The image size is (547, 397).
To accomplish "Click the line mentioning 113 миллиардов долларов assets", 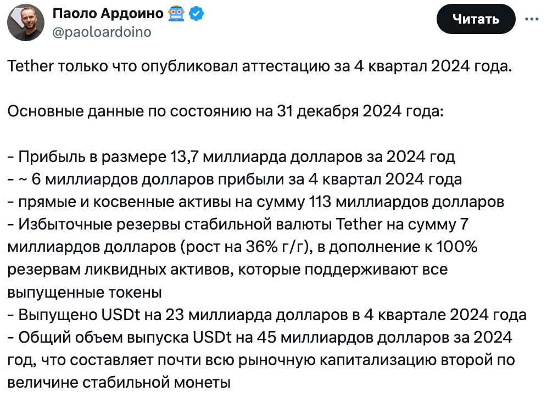I will click(x=256, y=202).
